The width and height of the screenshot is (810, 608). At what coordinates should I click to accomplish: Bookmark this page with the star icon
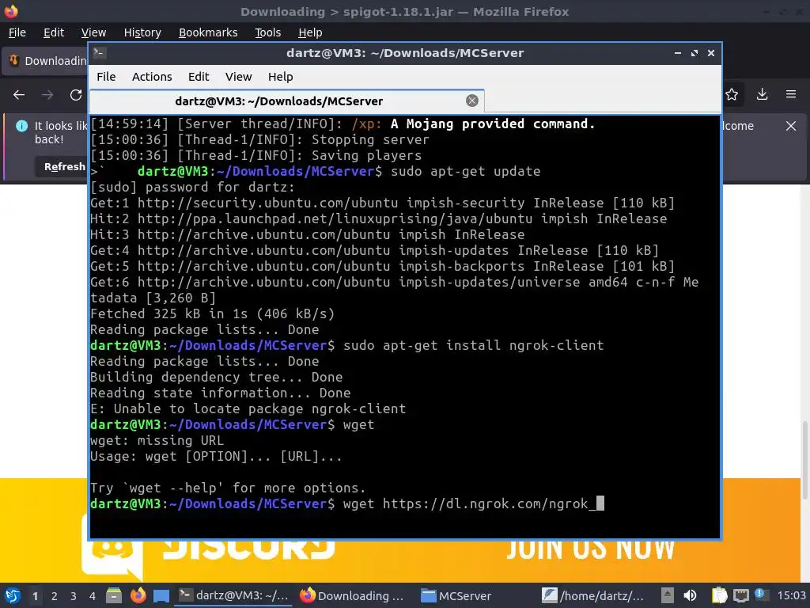(732, 94)
